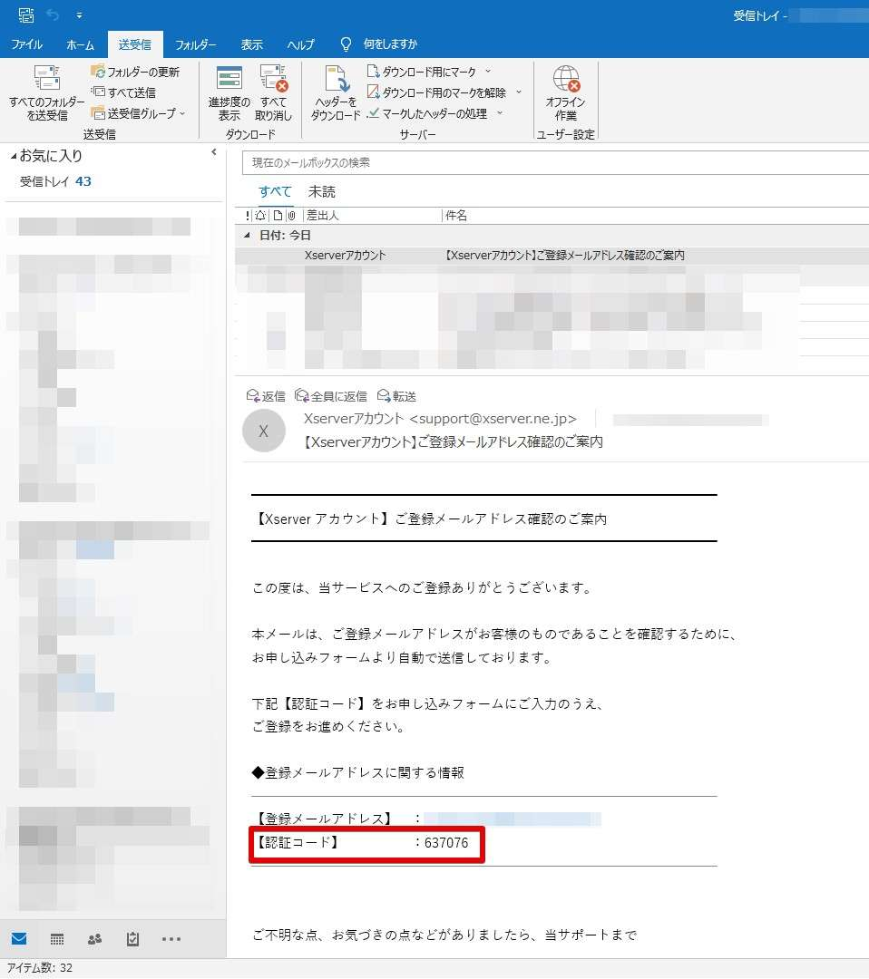Click the 認証コード value 637076
This screenshot has width=869, height=979.
(446, 843)
